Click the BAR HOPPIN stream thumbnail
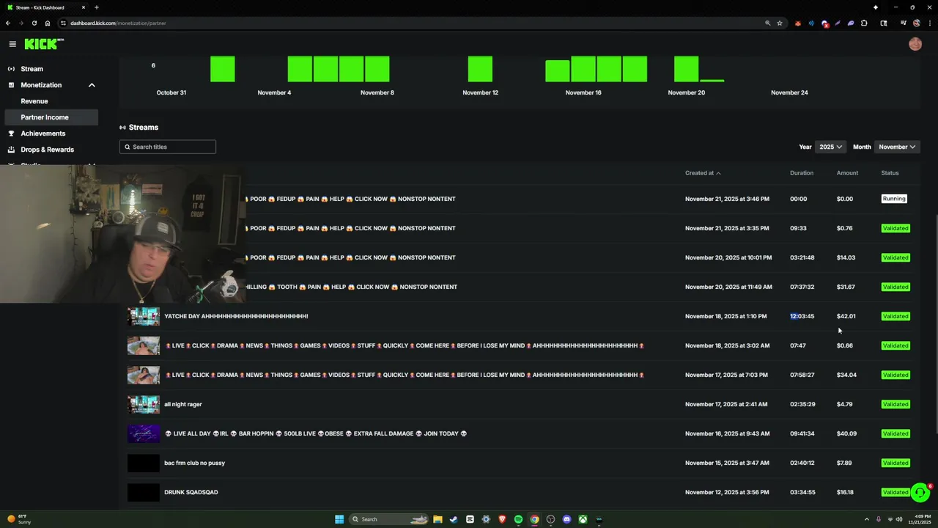The image size is (938, 528). click(144, 433)
